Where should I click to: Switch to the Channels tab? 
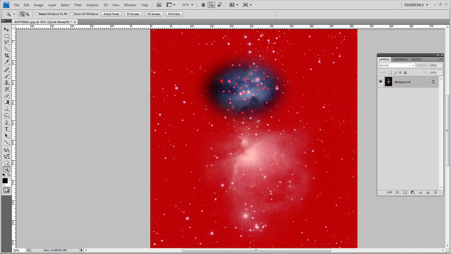pos(400,59)
